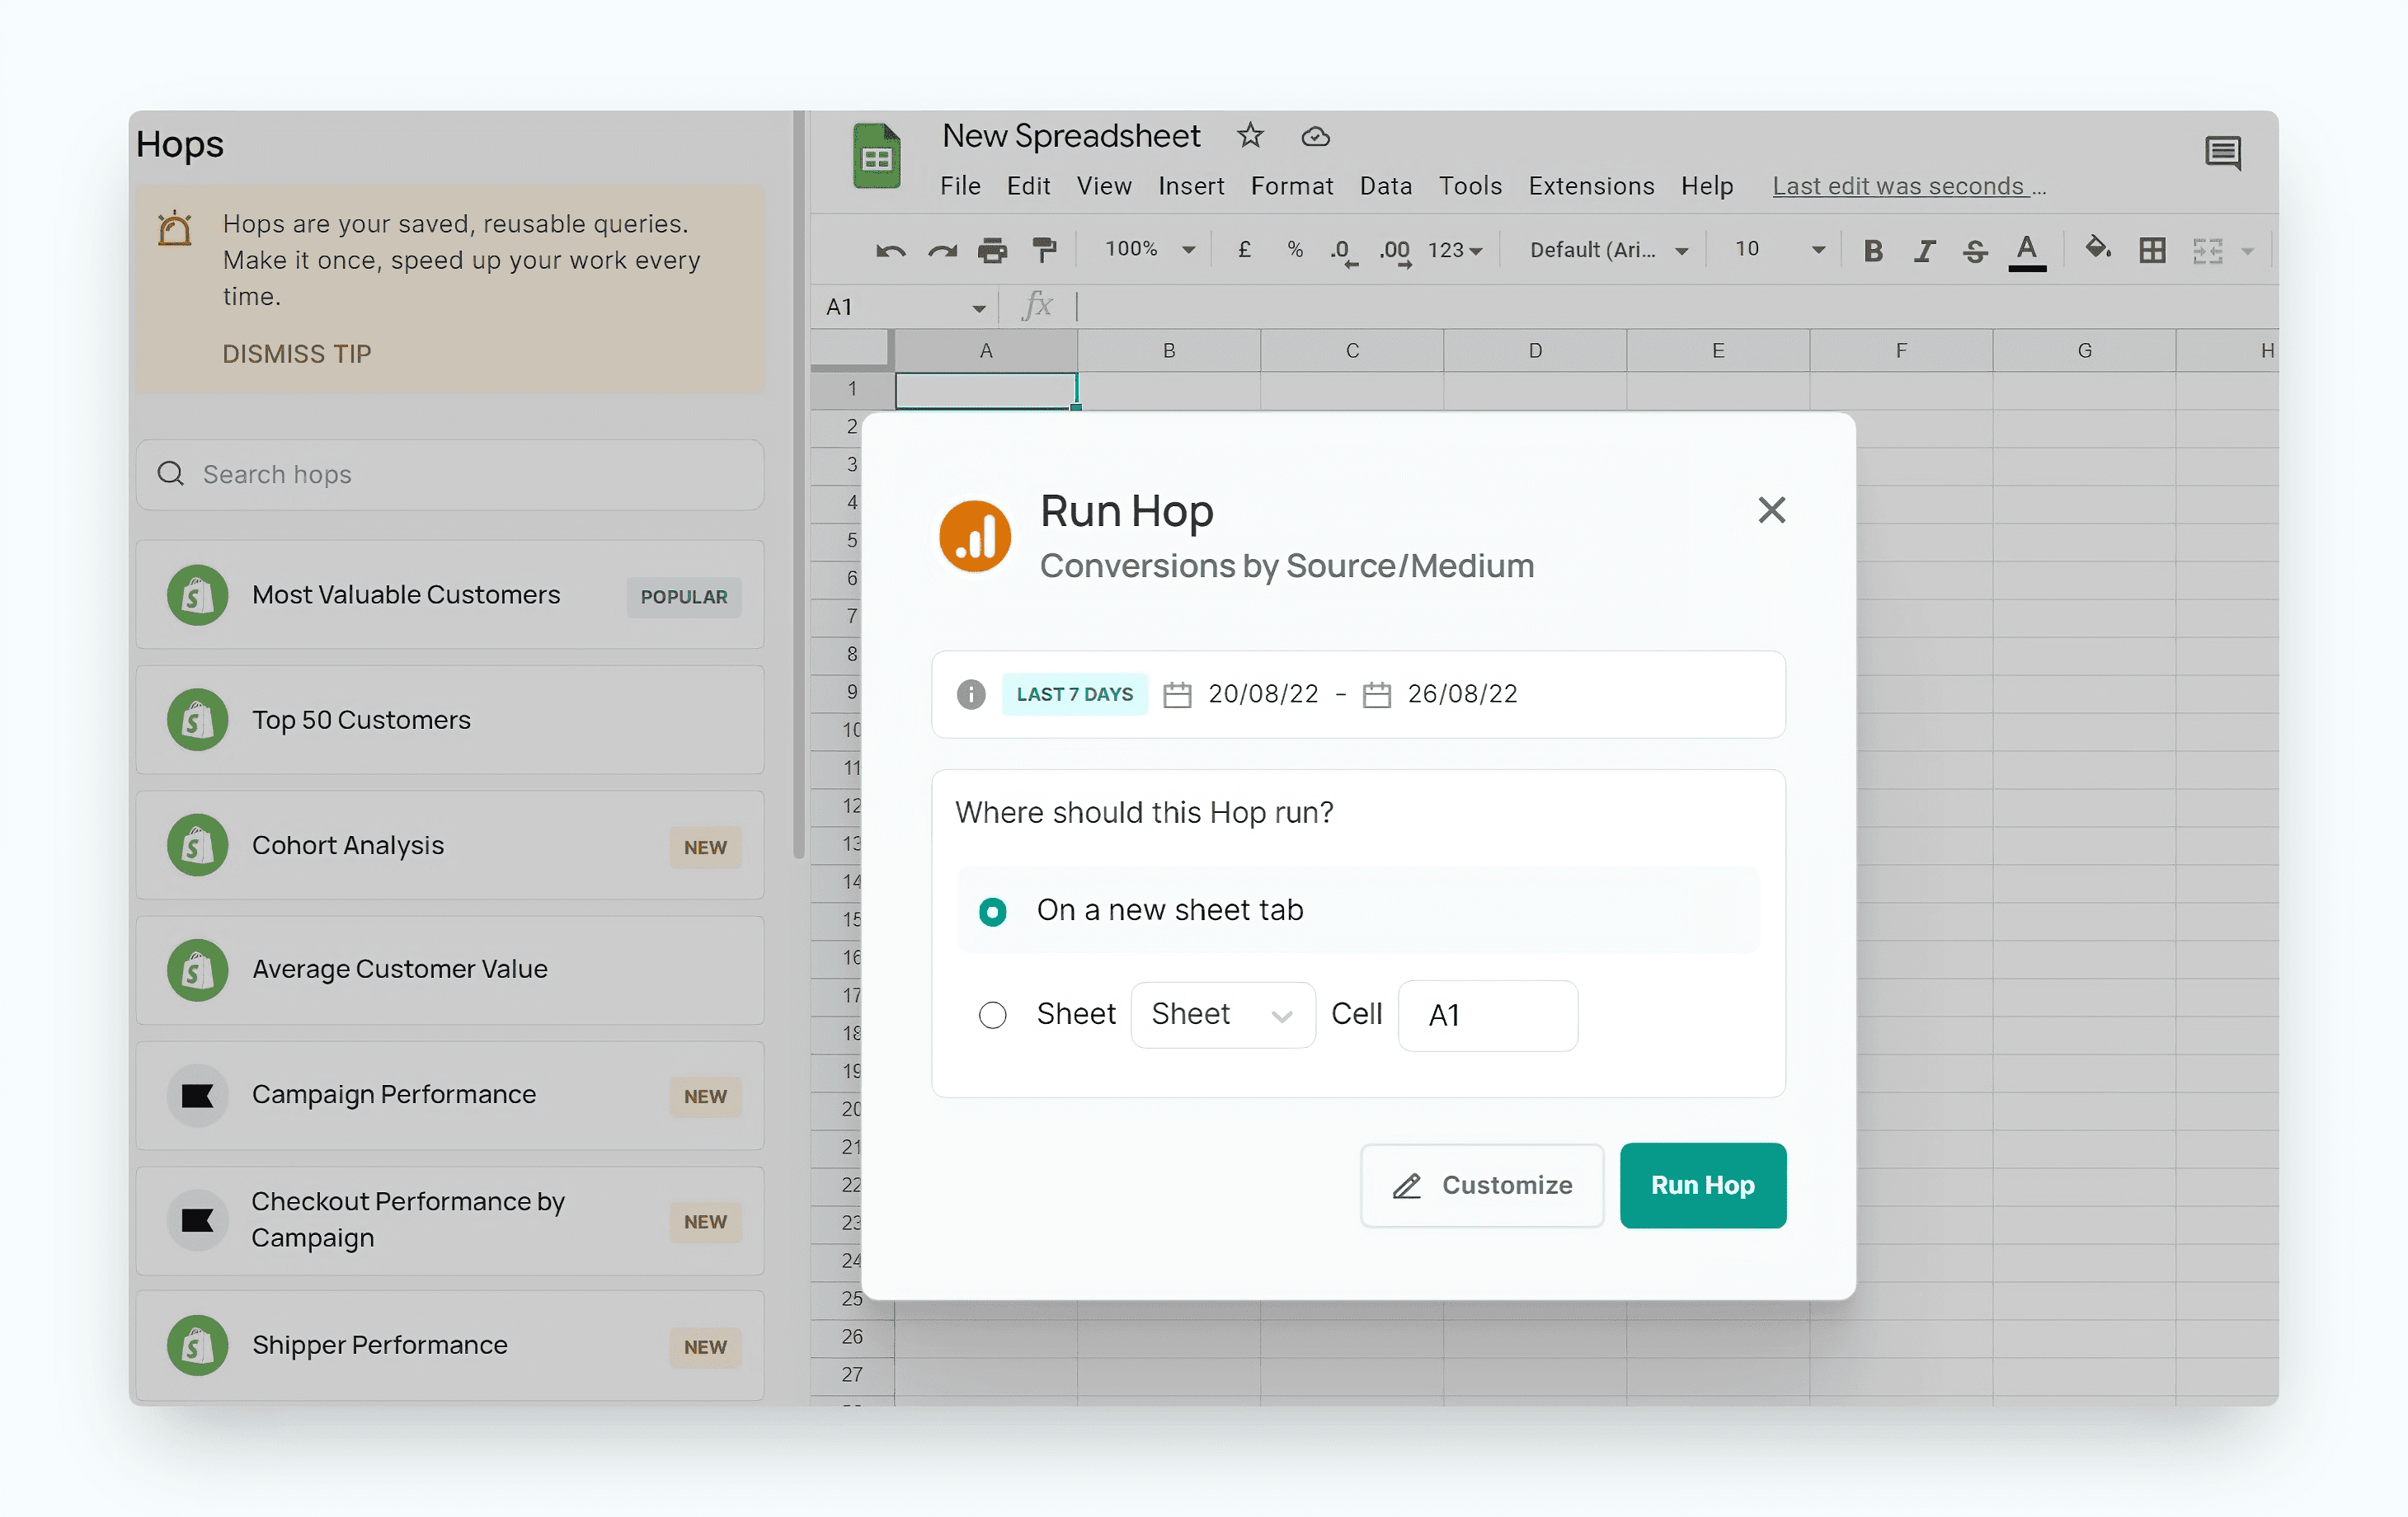Select the paint format tool

(x=1044, y=250)
